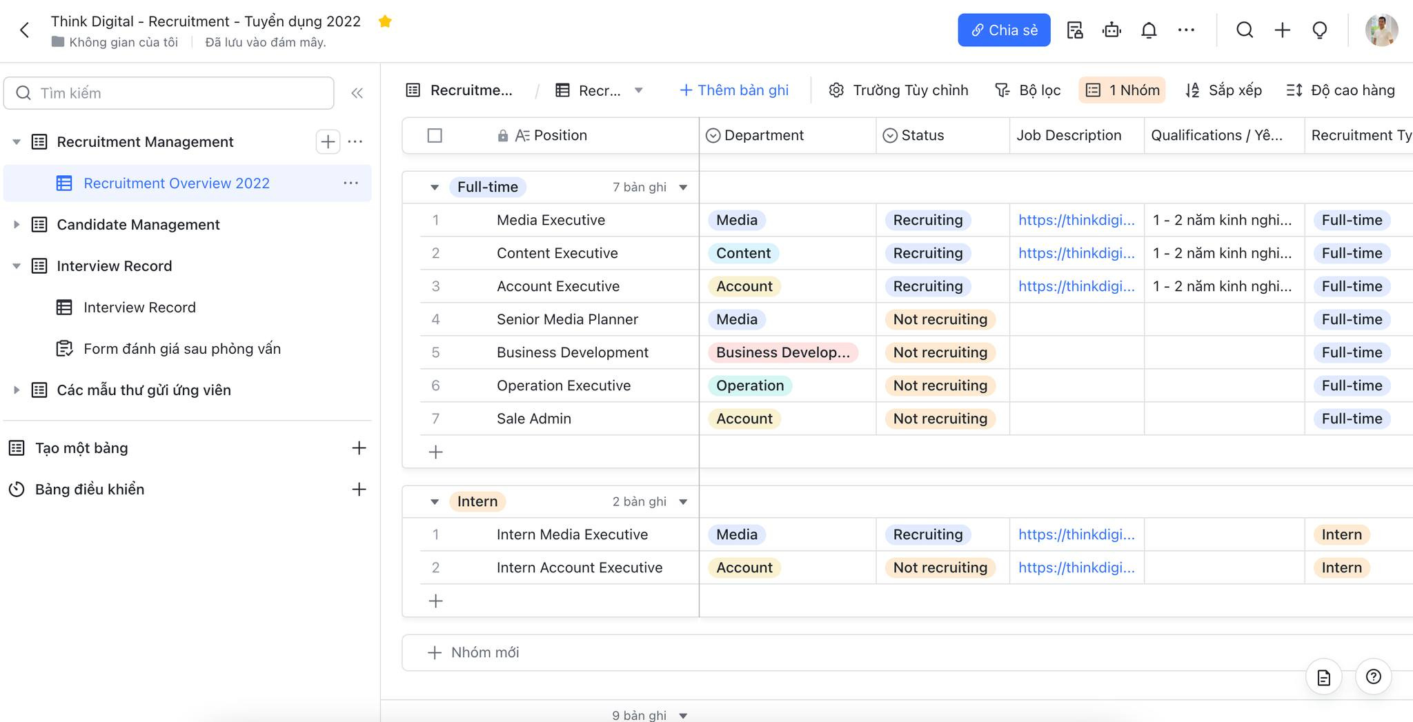
Task: Click Thêm bản ghi to add record
Action: [734, 90]
